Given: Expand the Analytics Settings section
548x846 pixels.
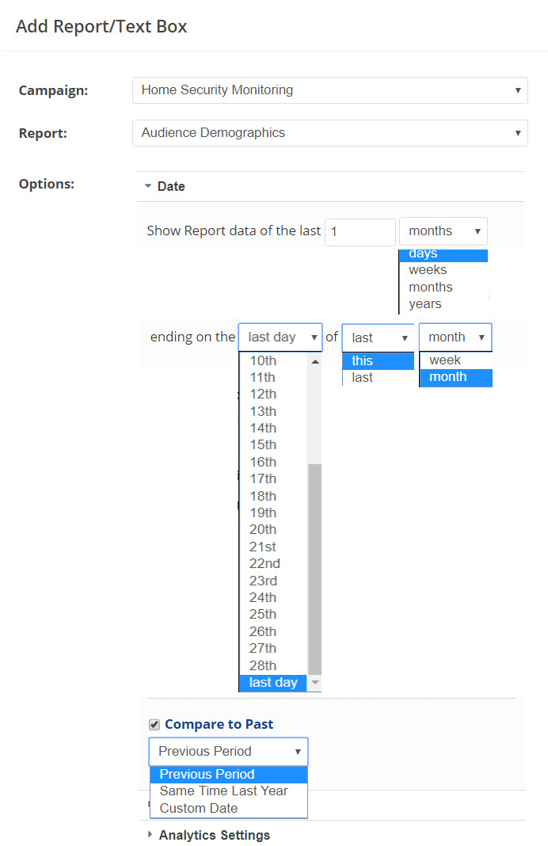Looking at the screenshot, I should click(214, 835).
